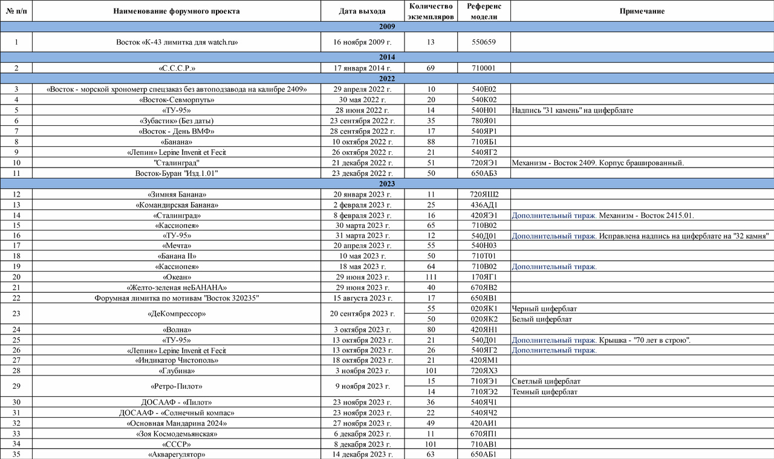Viewport: 774px width, 459px height.
Task: Click the 'Референс модели' column header
Action: (x=484, y=11)
